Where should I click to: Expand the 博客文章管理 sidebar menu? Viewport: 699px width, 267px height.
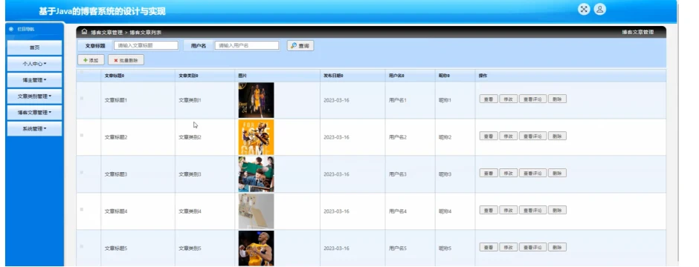click(x=34, y=113)
